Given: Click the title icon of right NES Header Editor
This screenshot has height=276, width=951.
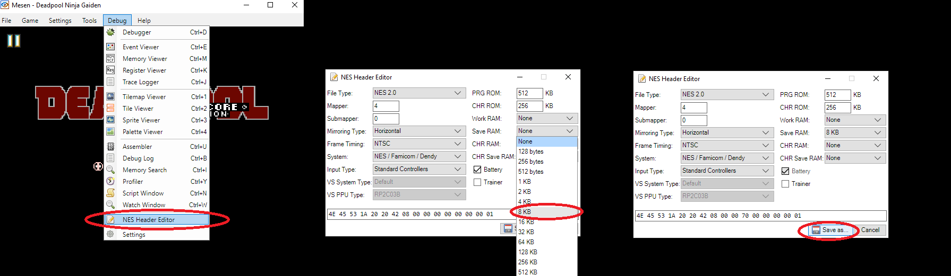Looking at the screenshot, I should click(642, 79).
